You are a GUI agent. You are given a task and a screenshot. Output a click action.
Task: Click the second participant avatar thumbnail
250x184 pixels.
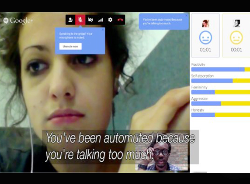click(236, 24)
